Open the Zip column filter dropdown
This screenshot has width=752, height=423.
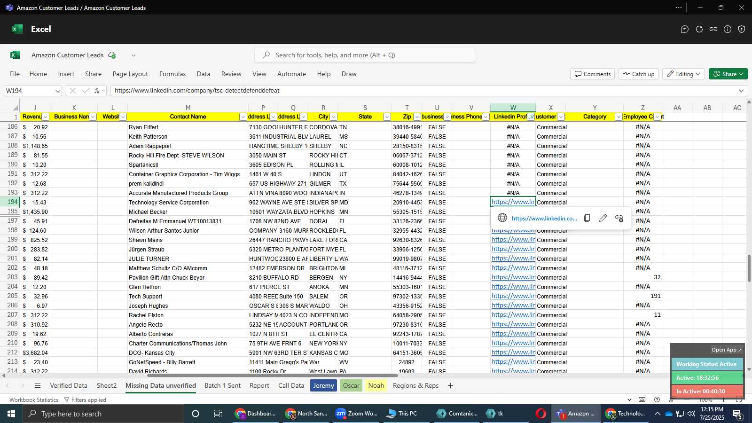(x=417, y=117)
